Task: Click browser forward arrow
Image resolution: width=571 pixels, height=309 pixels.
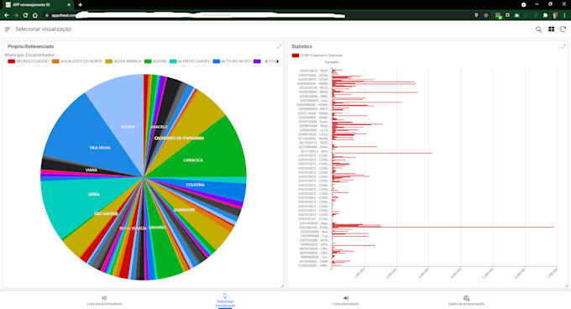Action: [x=16, y=15]
